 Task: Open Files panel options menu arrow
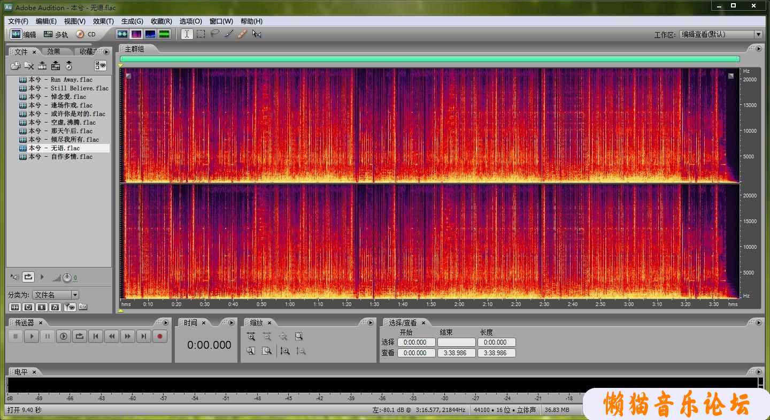(x=106, y=52)
